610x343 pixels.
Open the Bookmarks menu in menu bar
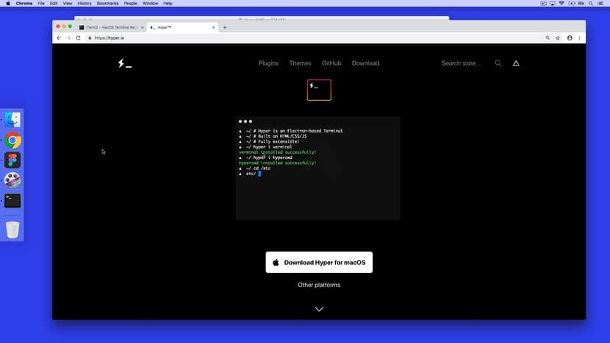click(x=108, y=4)
